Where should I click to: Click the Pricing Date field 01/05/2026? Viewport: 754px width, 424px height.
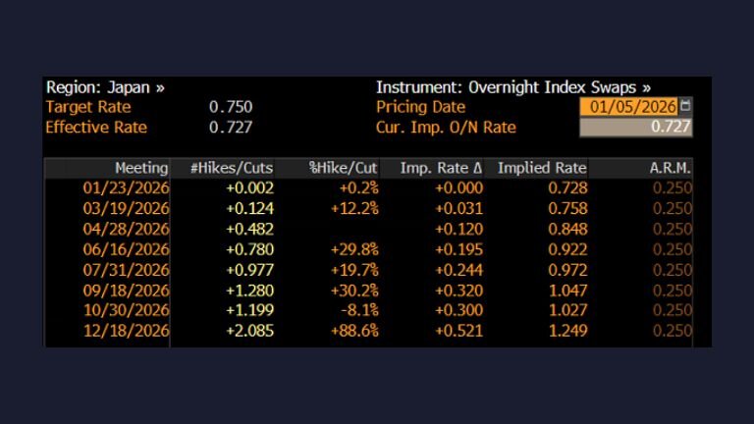(x=629, y=106)
